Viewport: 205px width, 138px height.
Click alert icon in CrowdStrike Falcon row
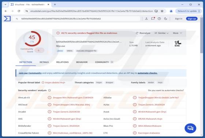tap(49, 133)
